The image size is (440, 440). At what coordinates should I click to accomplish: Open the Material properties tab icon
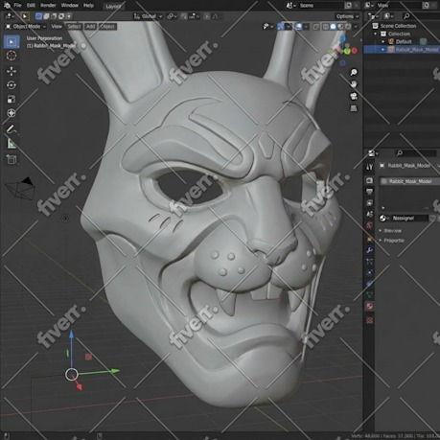tap(370, 307)
